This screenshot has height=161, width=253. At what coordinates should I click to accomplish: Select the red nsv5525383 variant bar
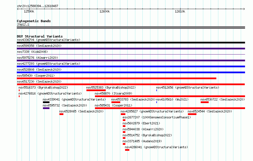click(96, 90)
